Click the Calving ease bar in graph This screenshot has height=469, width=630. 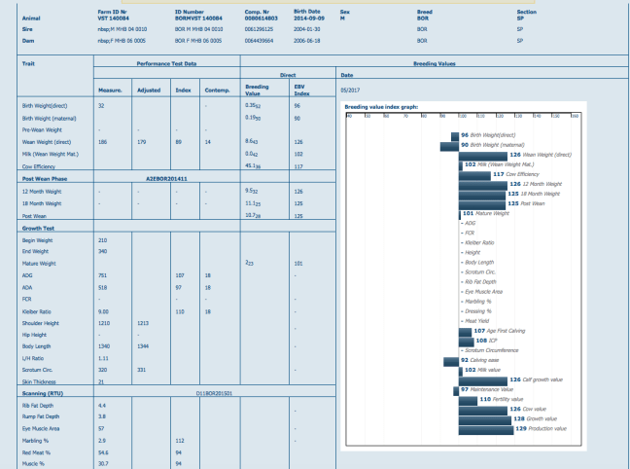pos(450,360)
